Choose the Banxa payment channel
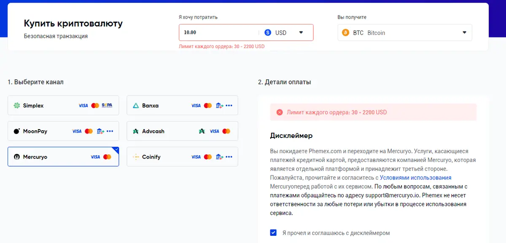The image size is (506, 243). (182, 105)
